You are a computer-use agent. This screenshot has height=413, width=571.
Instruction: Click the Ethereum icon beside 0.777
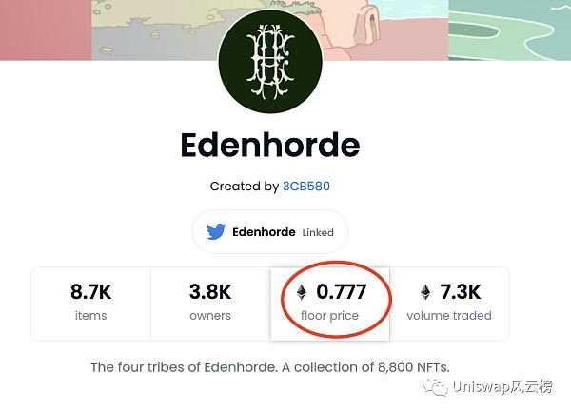point(301,292)
